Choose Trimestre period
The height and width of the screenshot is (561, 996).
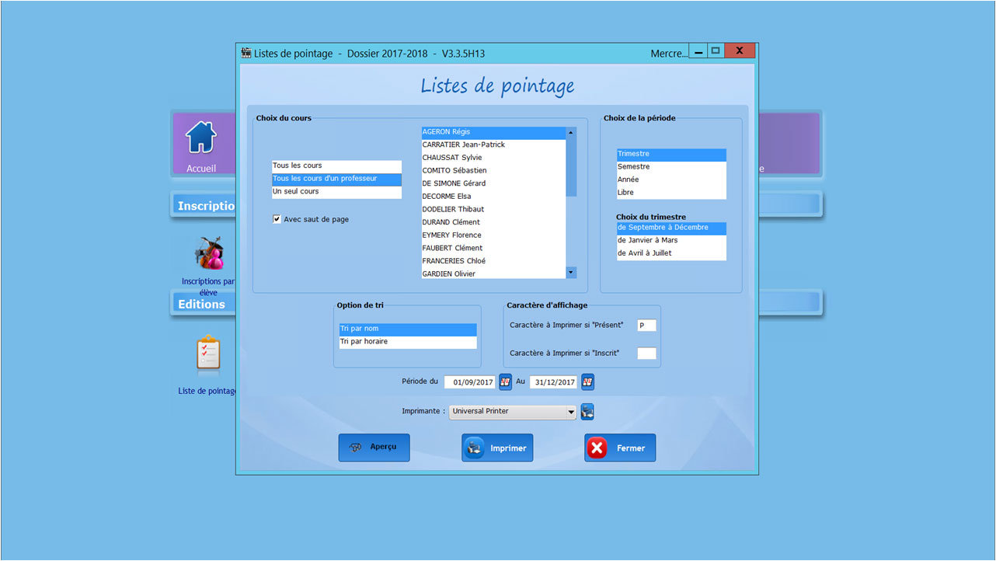671,154
